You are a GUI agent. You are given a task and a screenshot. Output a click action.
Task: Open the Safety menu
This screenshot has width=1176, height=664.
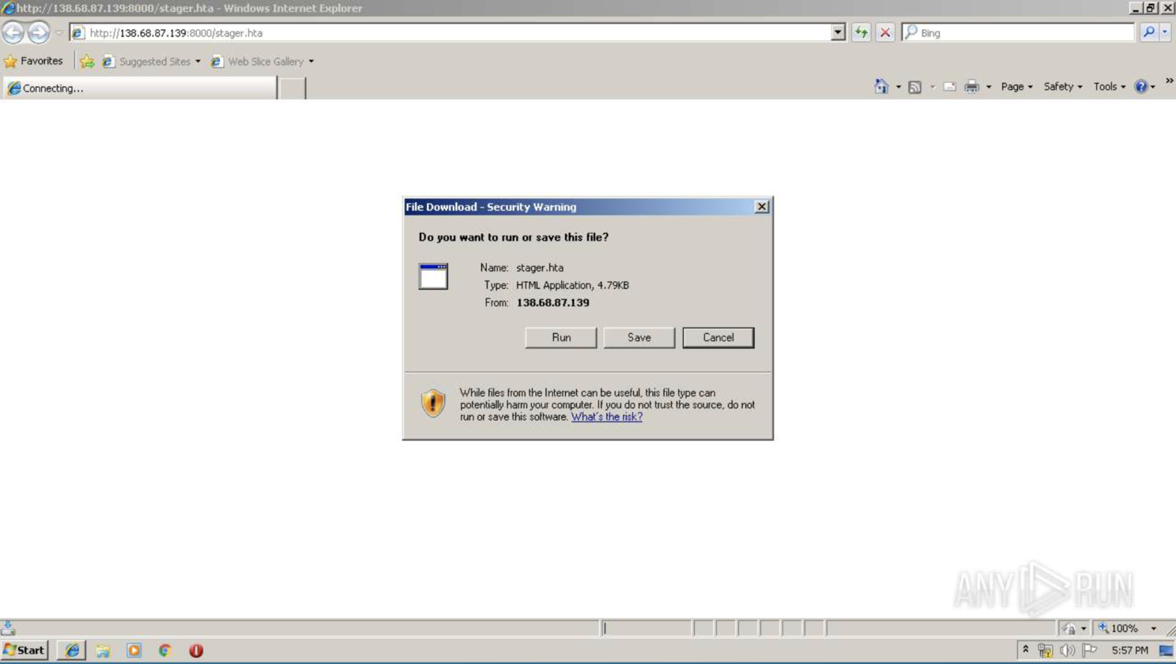[x=1062, y=87]
